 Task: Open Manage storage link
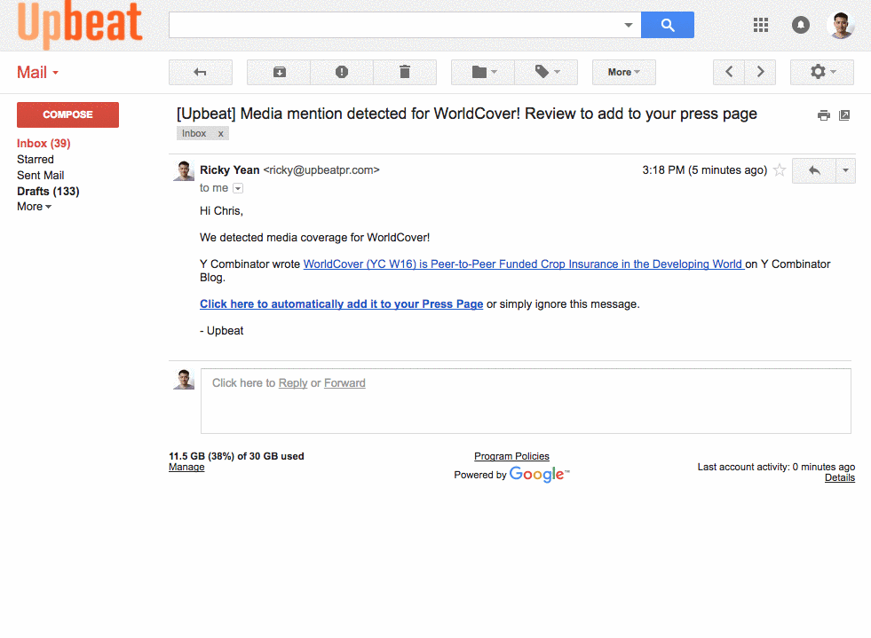coord(186,468)
